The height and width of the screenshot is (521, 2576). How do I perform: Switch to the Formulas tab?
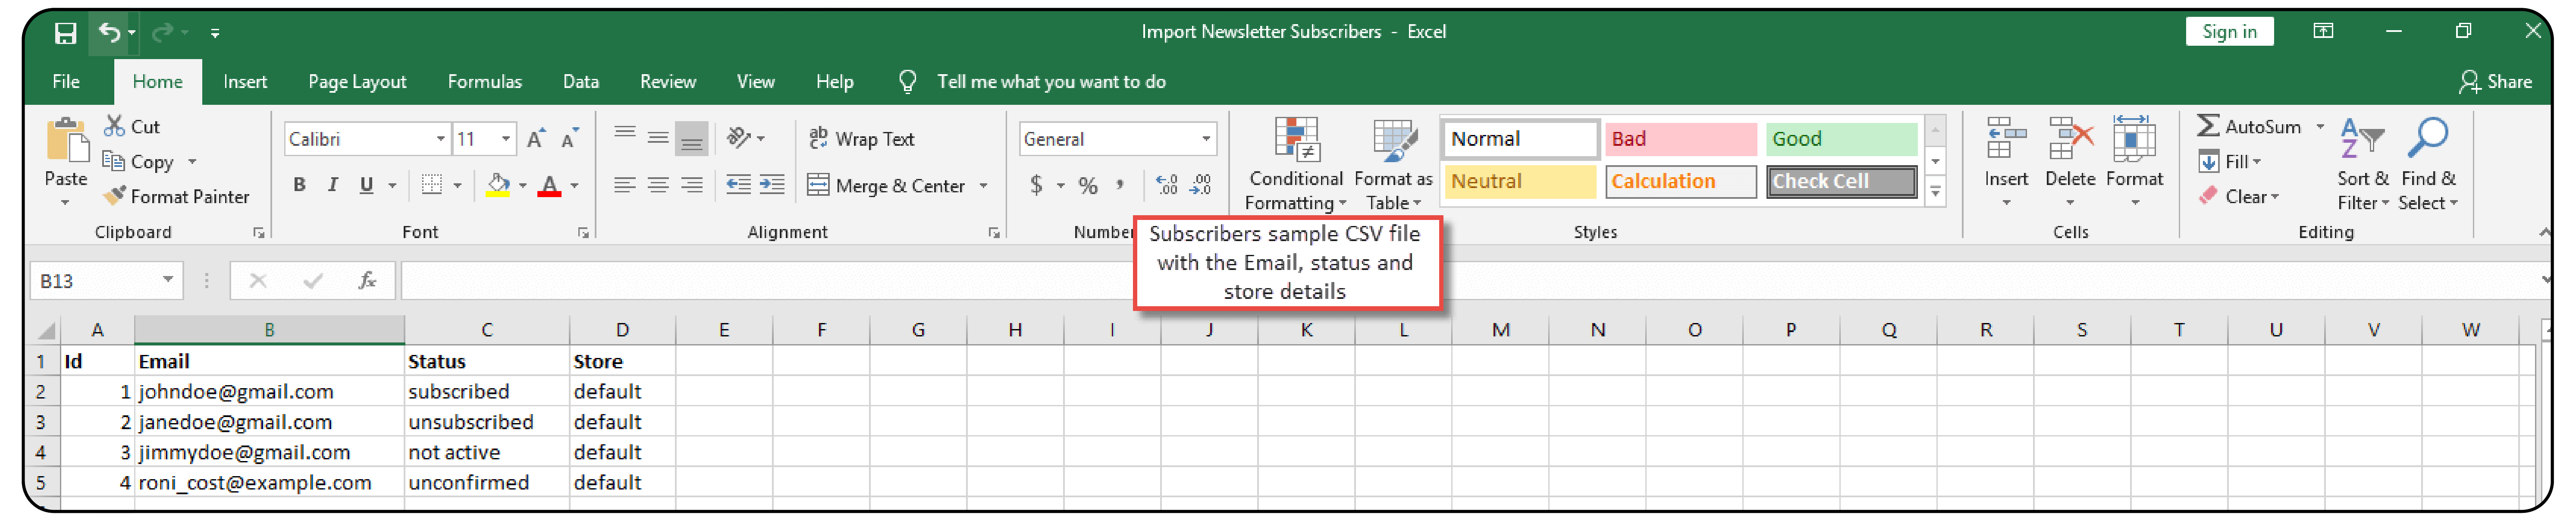pyautogui.click(x=485, y=82)
